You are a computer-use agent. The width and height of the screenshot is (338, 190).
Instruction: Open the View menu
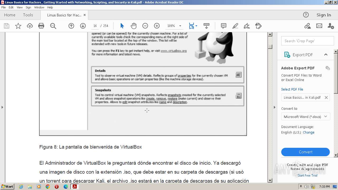(20, 7)
